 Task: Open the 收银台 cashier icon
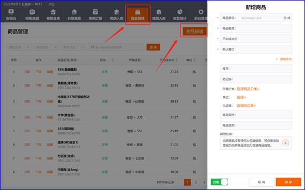point(11,14)
